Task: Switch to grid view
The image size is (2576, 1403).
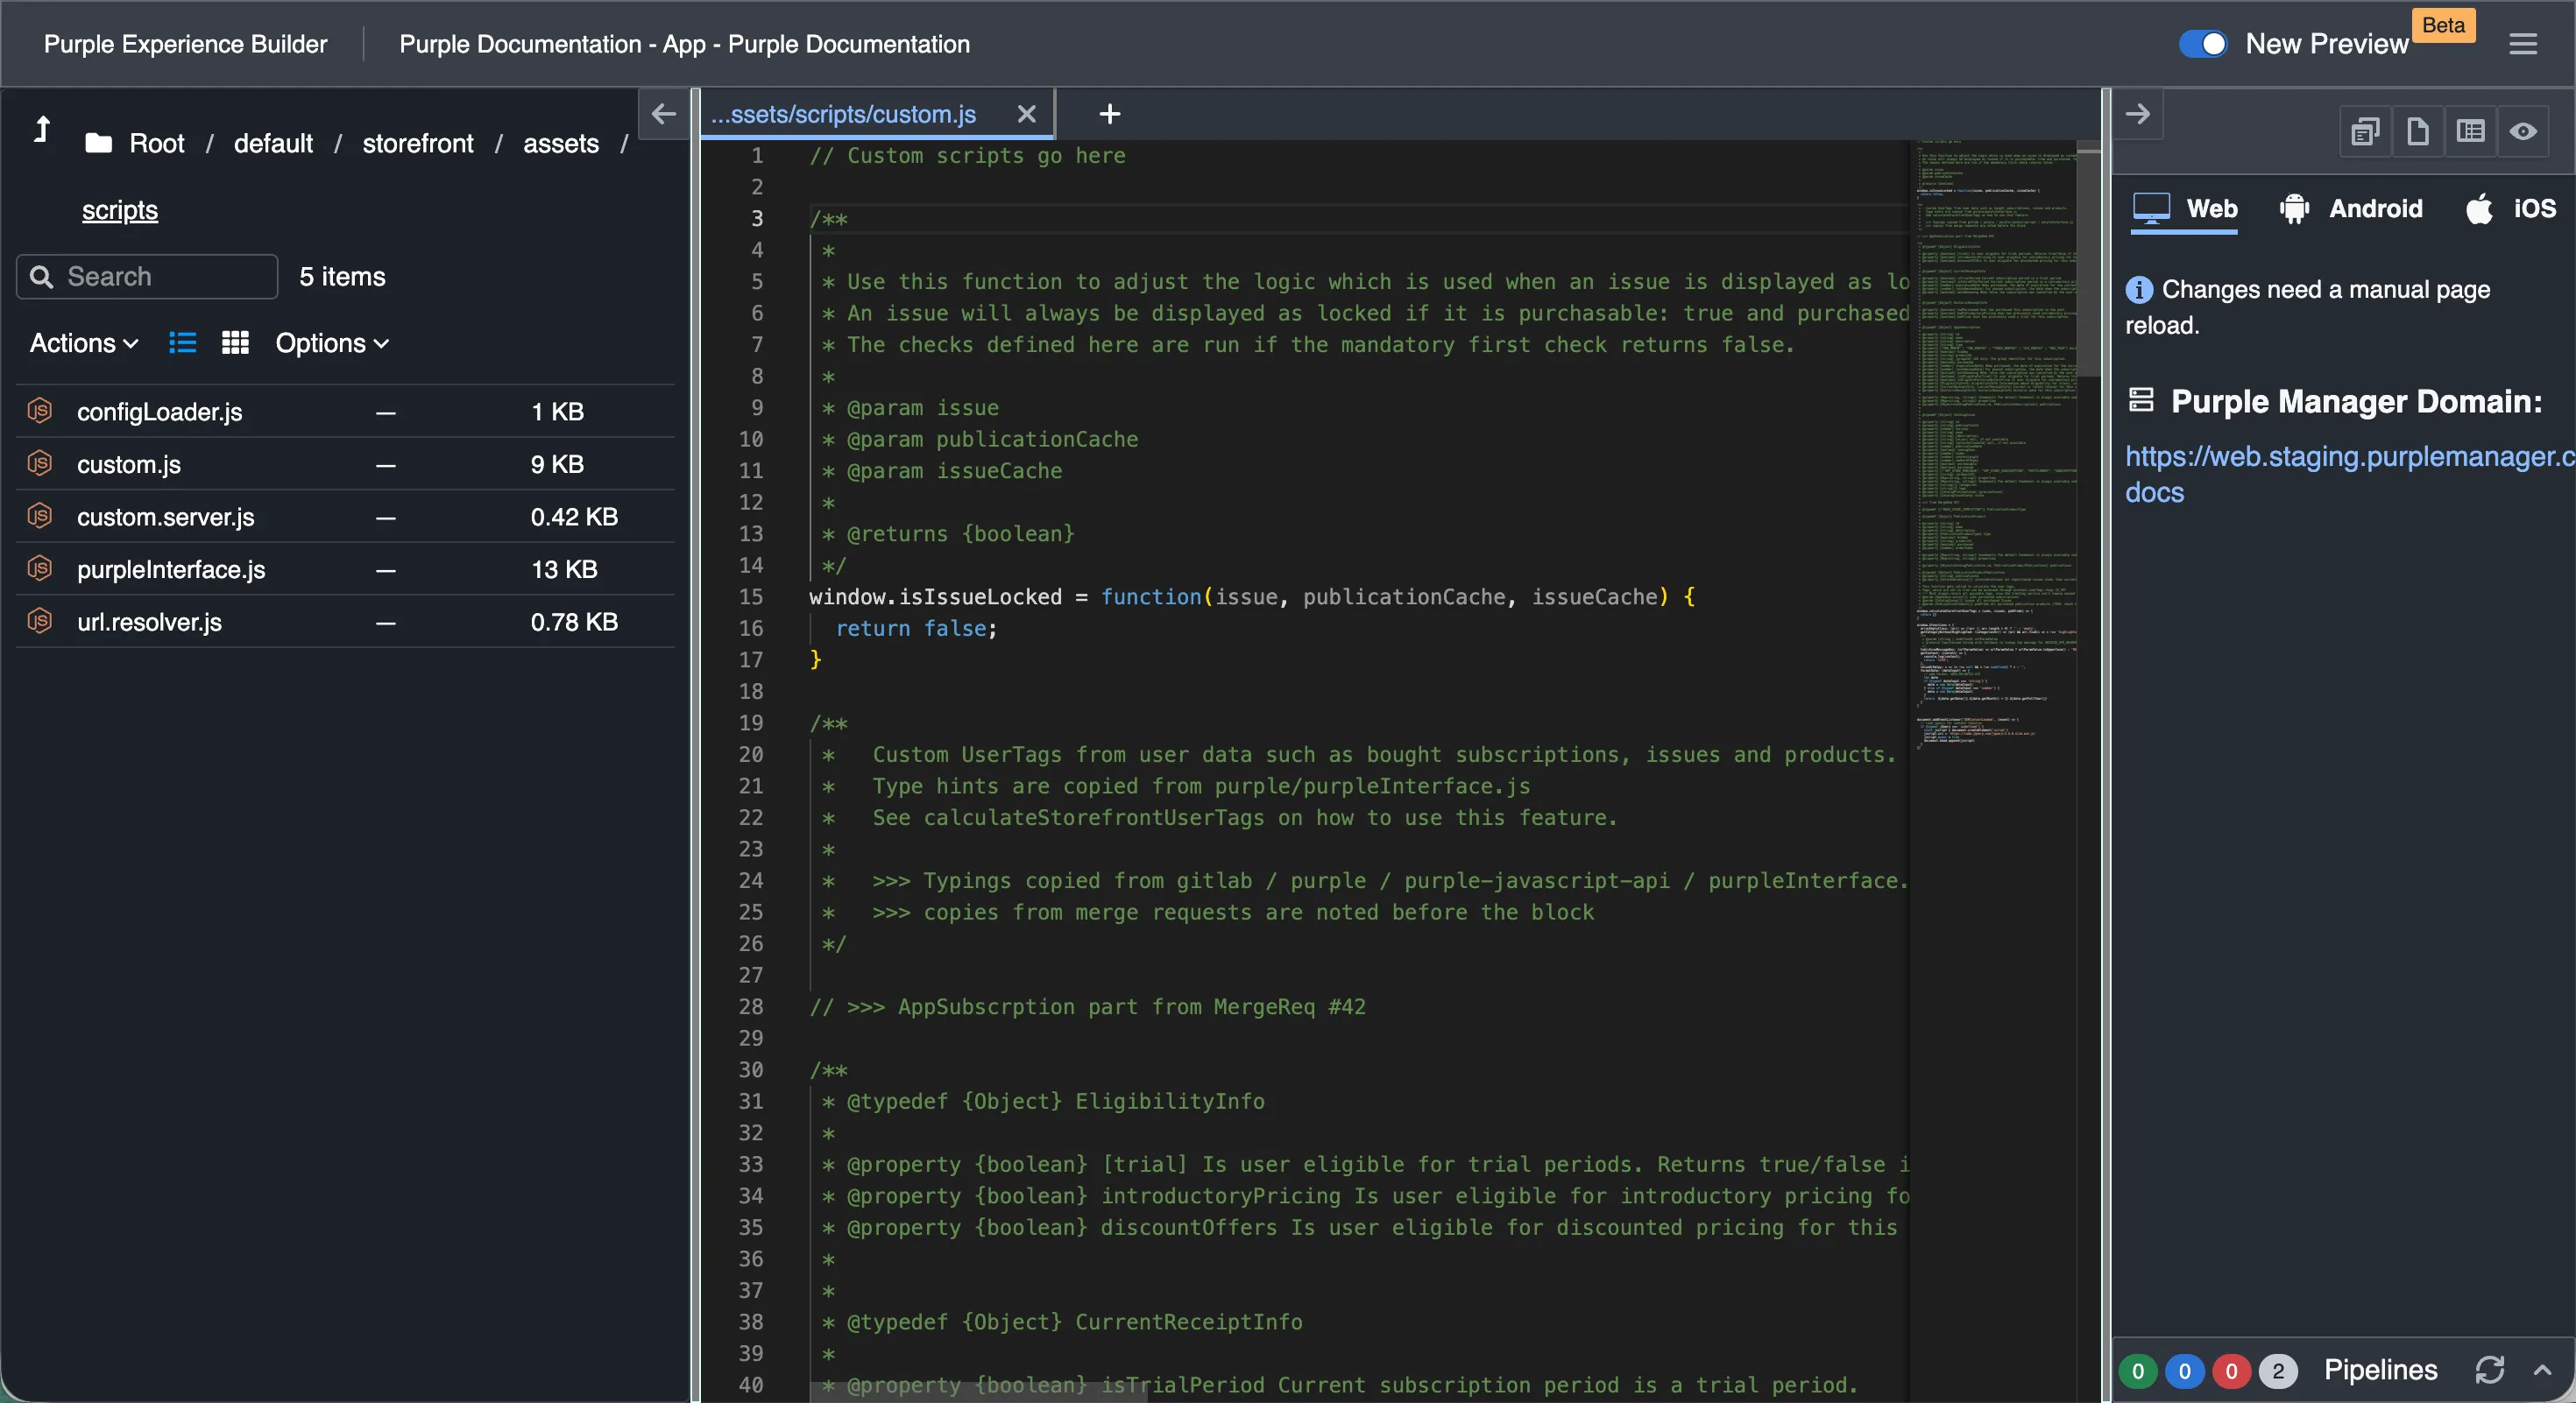Action: (235, 344)
